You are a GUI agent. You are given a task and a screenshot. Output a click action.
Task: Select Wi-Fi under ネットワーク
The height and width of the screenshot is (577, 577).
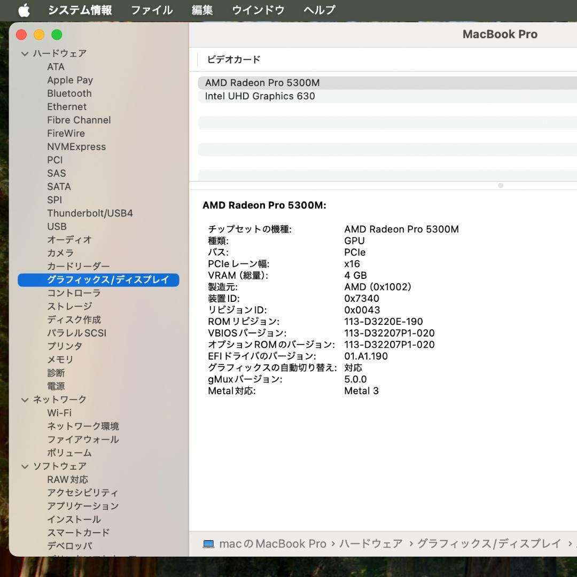[x=60, y=412]
